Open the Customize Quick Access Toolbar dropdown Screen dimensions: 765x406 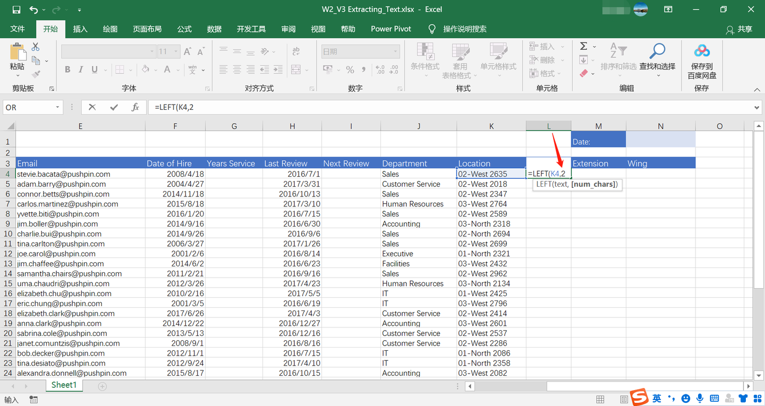tap(79, 10)
